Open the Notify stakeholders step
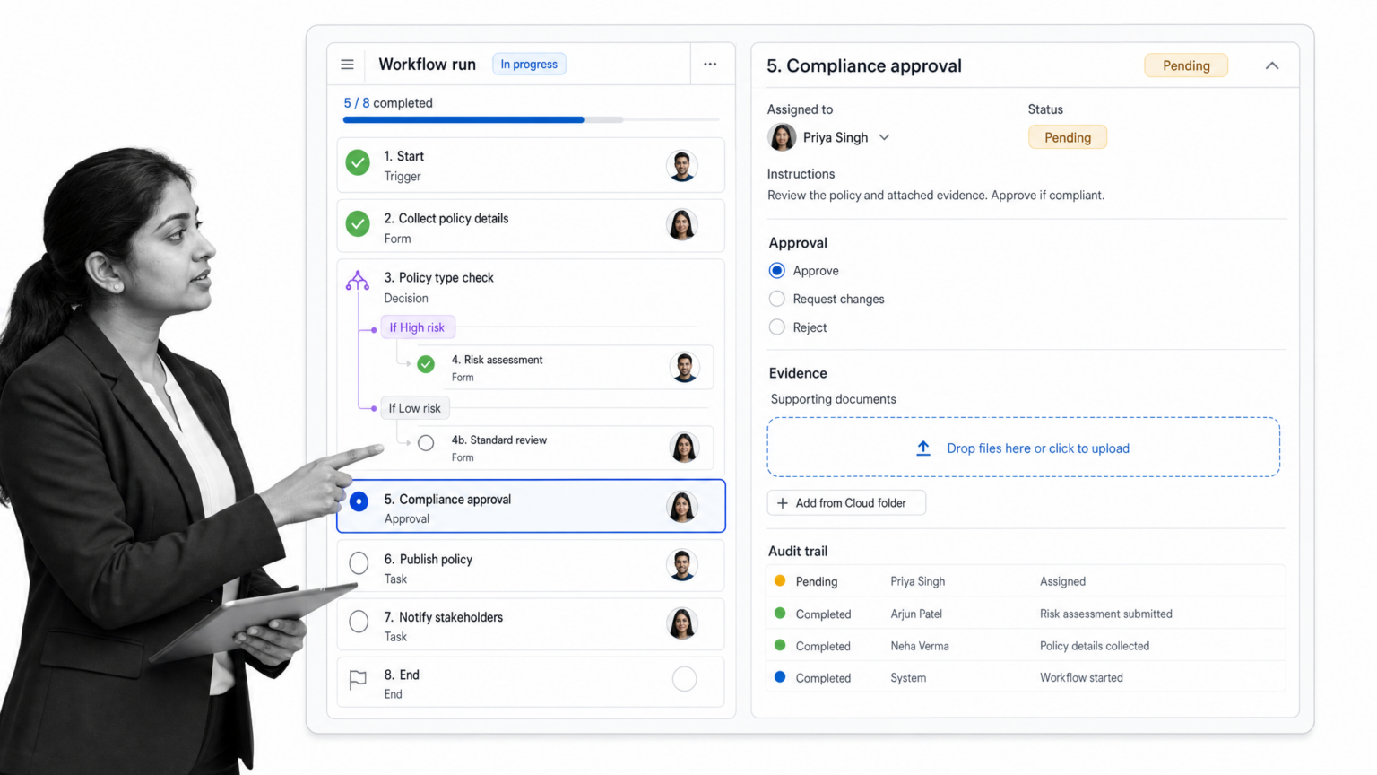The width and height of the screenshot is (1377, 775). (x=531, y=623)
